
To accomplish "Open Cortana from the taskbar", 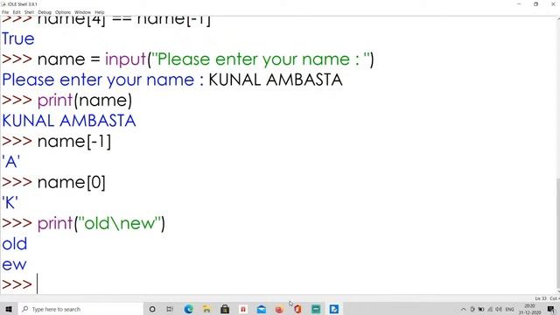I will pos(152,309).
